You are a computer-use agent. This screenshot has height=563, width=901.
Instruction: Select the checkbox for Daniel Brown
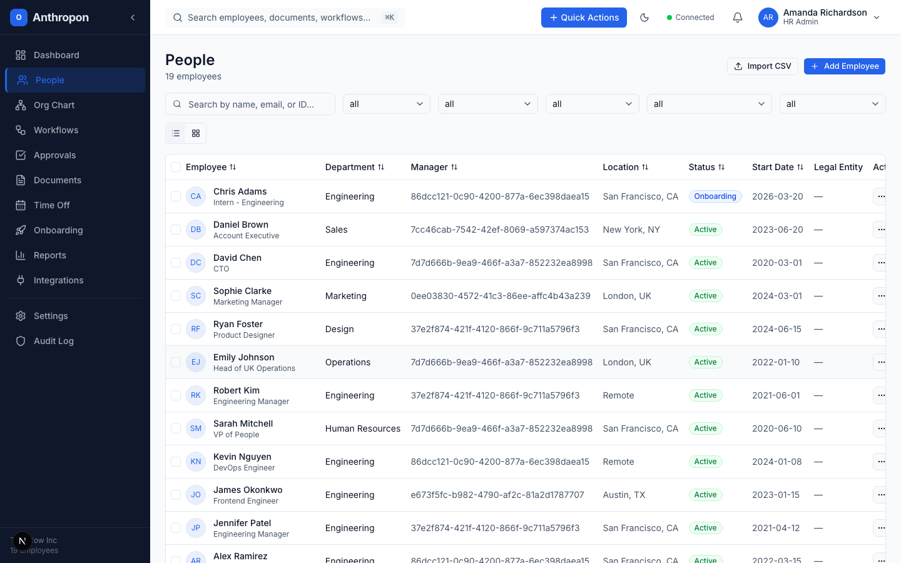[x=176, y=230]
